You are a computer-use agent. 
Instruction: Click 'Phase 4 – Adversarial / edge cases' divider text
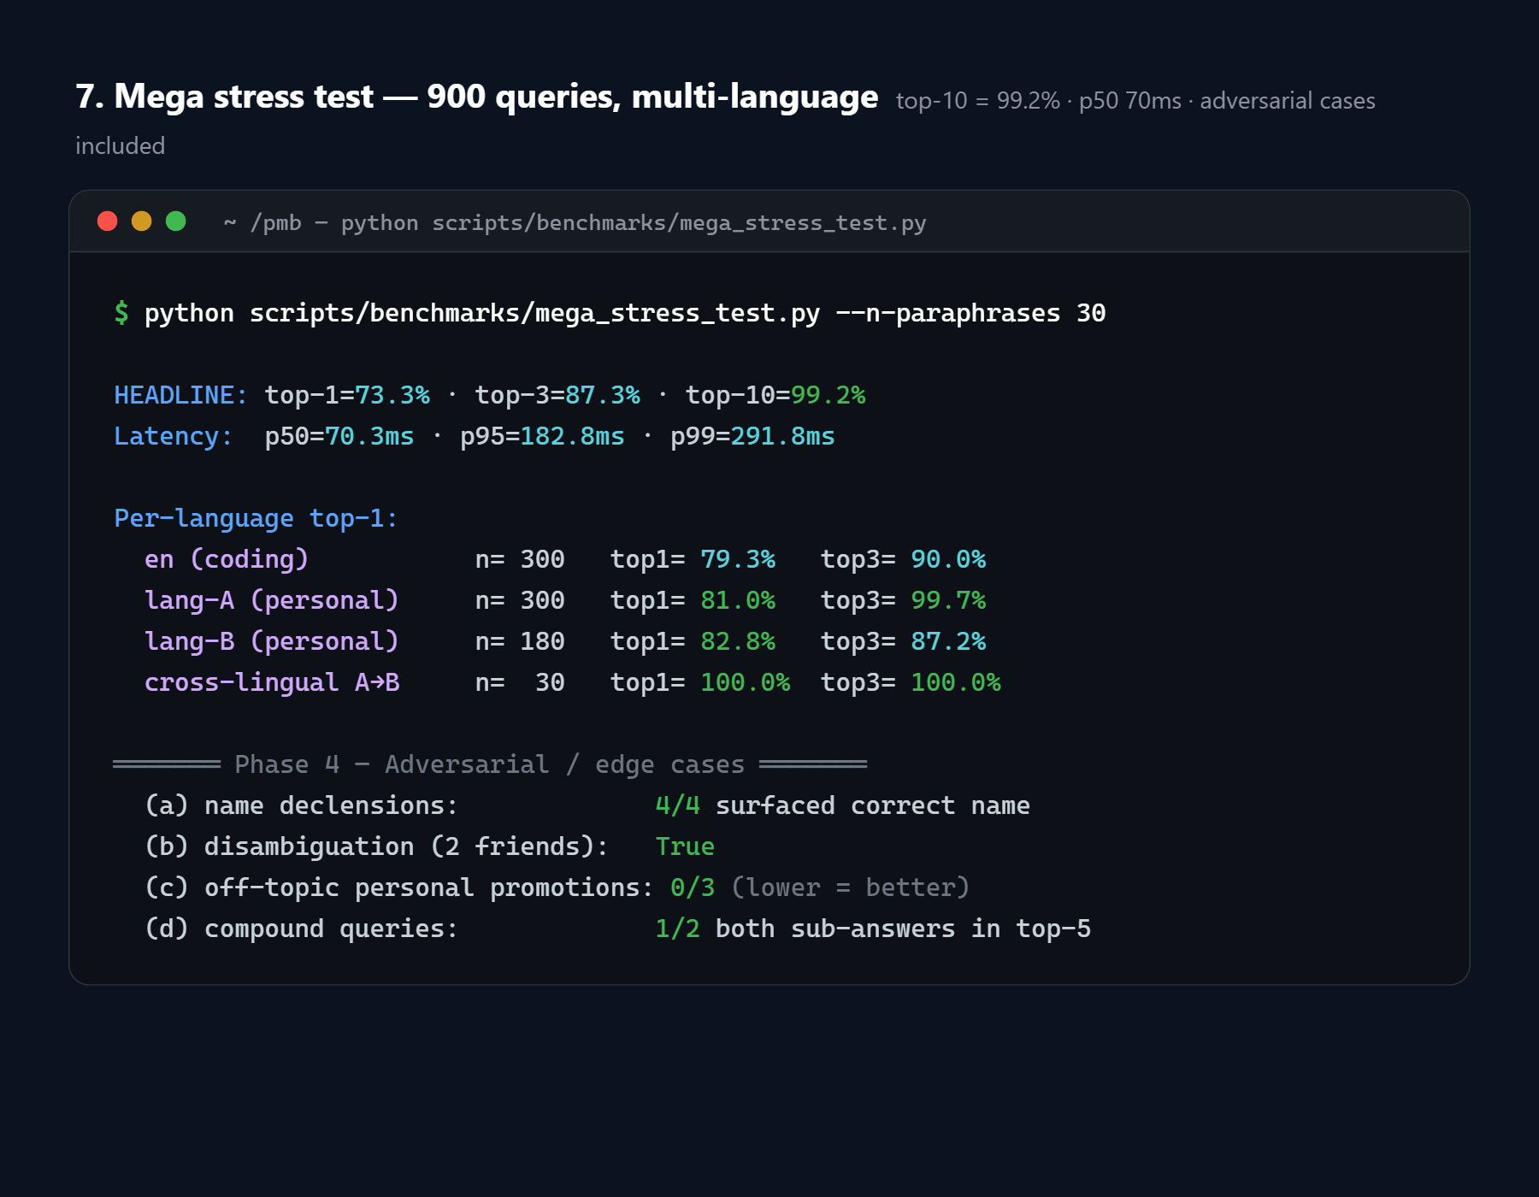(490, 764)
